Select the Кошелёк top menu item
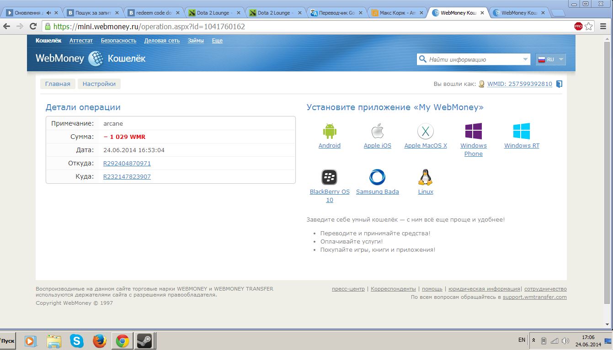Viewport: 613px width, 350px height. click(x=48, y=41)
